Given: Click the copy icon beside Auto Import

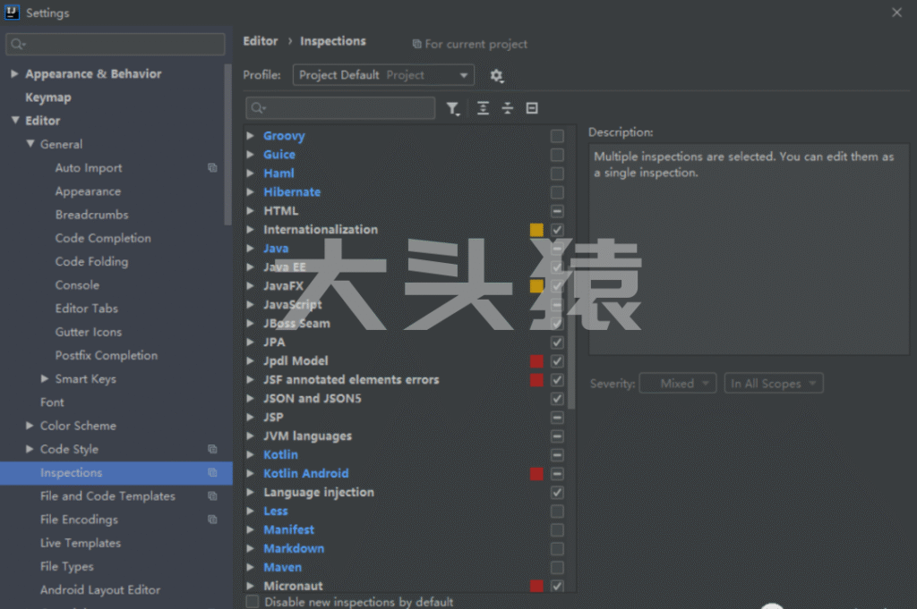Looking at the screenshot, I should tap(212, 168).
